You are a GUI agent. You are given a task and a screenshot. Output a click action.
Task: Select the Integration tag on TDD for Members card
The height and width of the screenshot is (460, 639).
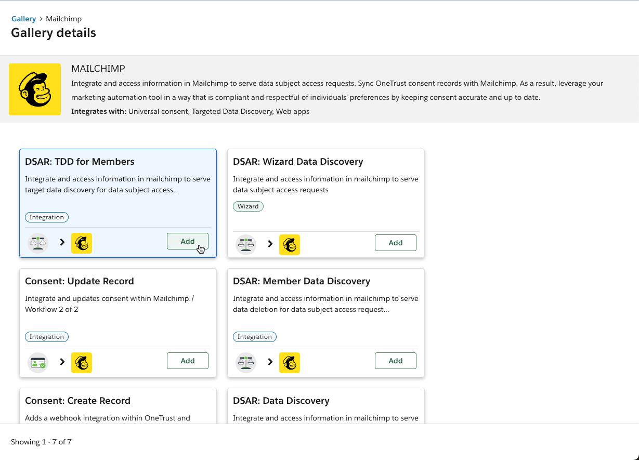pyautogui.click(x=46, y=217)
